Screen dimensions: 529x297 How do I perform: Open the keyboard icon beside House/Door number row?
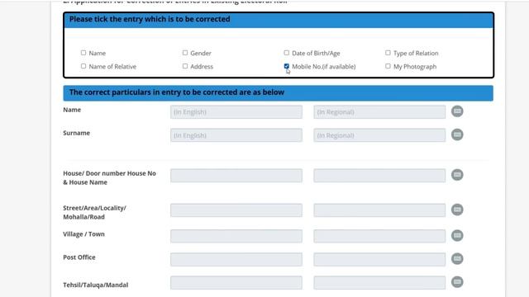[457, 175]
